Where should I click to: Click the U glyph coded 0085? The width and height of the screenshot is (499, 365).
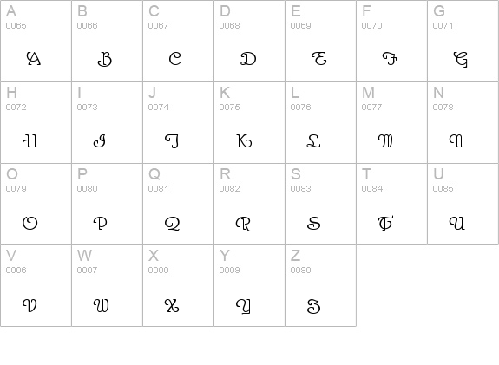click(x=463, y=204)
